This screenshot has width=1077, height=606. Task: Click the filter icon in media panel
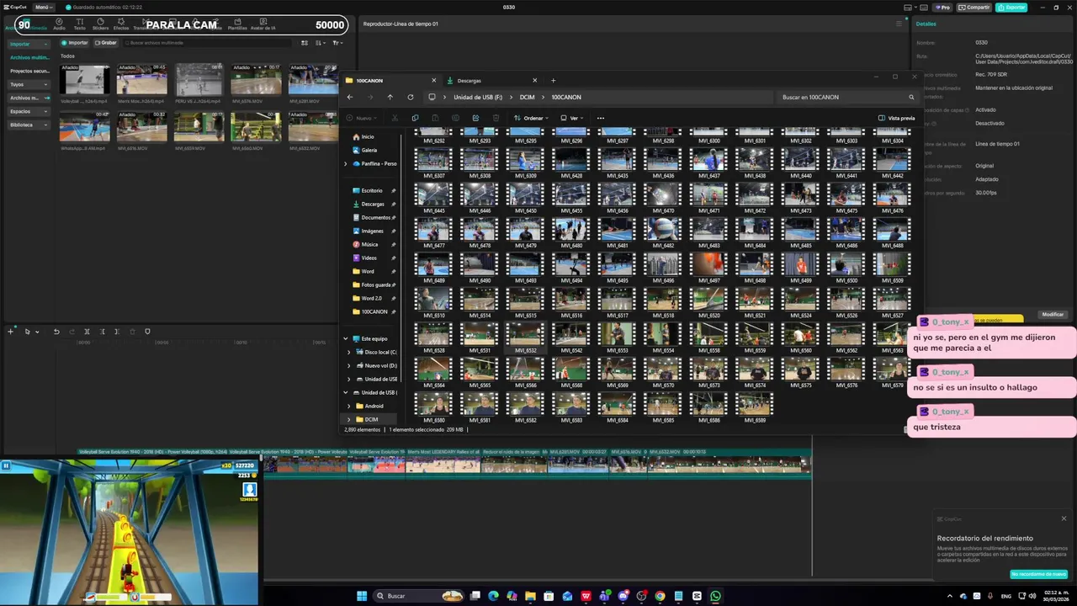click(337, 42)
